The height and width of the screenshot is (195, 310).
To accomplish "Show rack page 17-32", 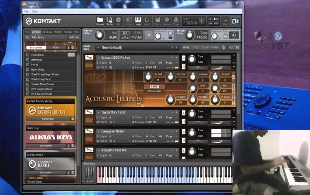I will (195, 47).
